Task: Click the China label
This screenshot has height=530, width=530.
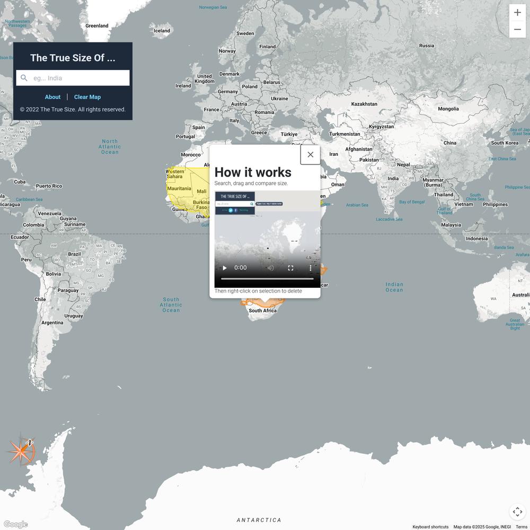Action: click(450, 143)
